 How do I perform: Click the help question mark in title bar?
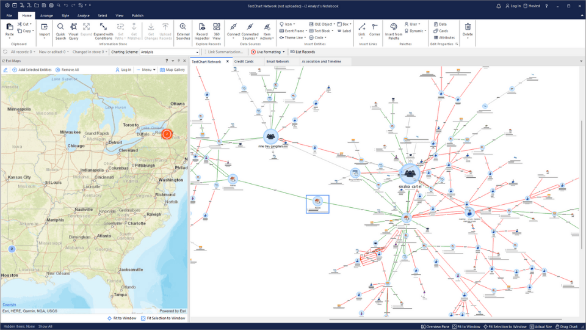pos(546,6)
